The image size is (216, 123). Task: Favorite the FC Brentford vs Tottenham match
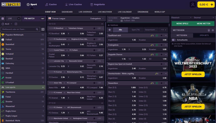pyautogui.click(x=94, y=28)
